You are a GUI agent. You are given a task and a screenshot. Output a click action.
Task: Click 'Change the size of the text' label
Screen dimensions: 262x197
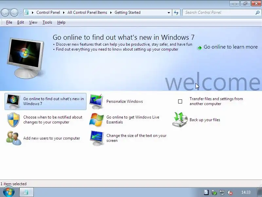point(136,138)
